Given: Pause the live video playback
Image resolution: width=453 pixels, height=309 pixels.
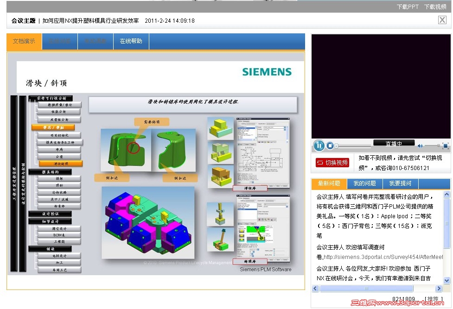Looking at the screenshot, I should (x=319, y=145).
